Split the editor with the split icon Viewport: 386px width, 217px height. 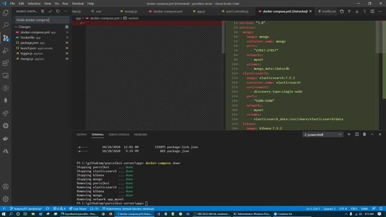372,11
